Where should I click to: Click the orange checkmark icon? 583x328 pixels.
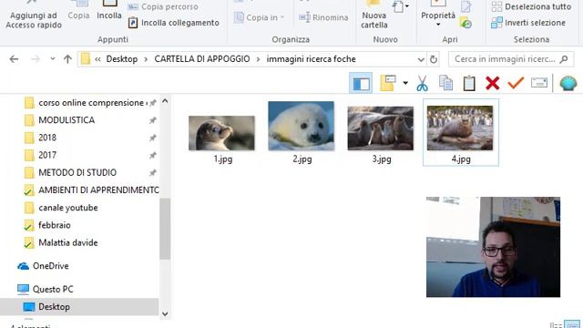[x=516, y=83]
